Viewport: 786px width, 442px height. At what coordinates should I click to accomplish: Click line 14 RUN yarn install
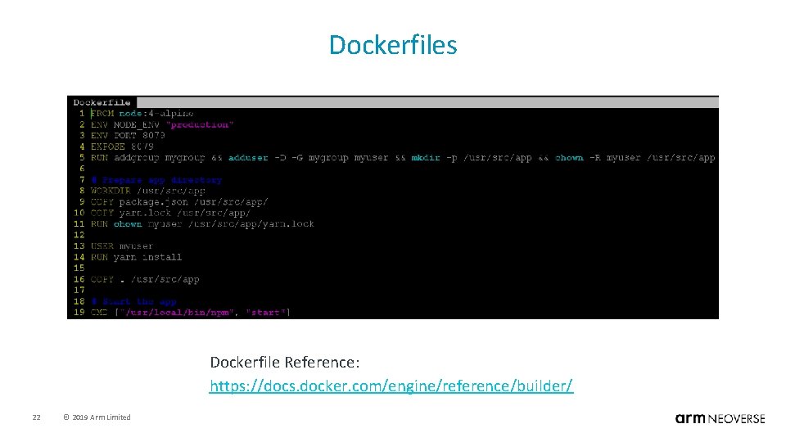coord(136,257)
